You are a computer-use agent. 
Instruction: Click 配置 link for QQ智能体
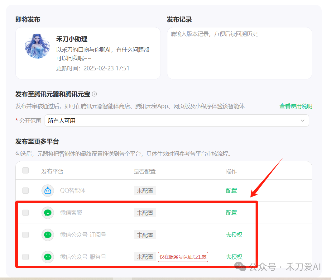[x=231, y=191]
